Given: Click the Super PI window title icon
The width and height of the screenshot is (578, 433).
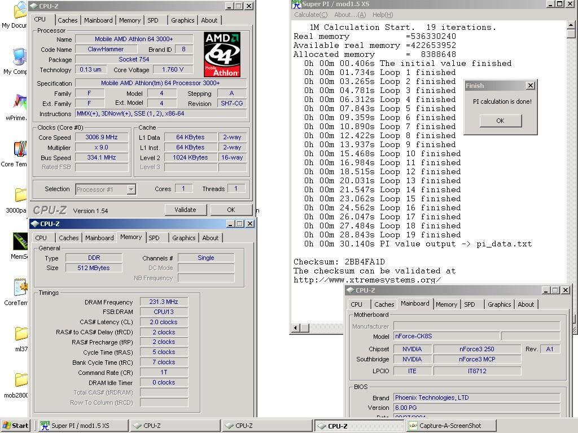Looking at the screenshot, I should coord(296,4).
